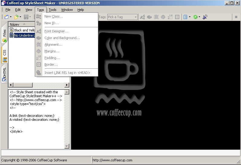Click the globe browser preview toolbar icon
The image size is (241, 165).
(x=195, y=17)
